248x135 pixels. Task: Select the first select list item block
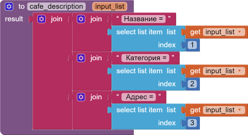click(139, 32)
